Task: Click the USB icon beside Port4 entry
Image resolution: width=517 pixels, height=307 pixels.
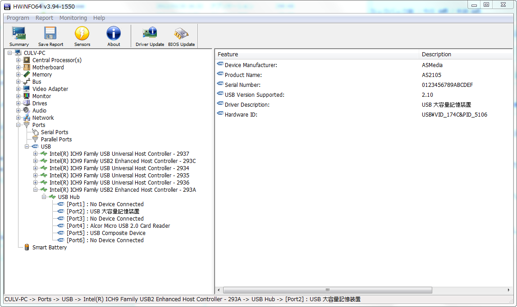Action: pyautogui.click(x=61, y=226)
